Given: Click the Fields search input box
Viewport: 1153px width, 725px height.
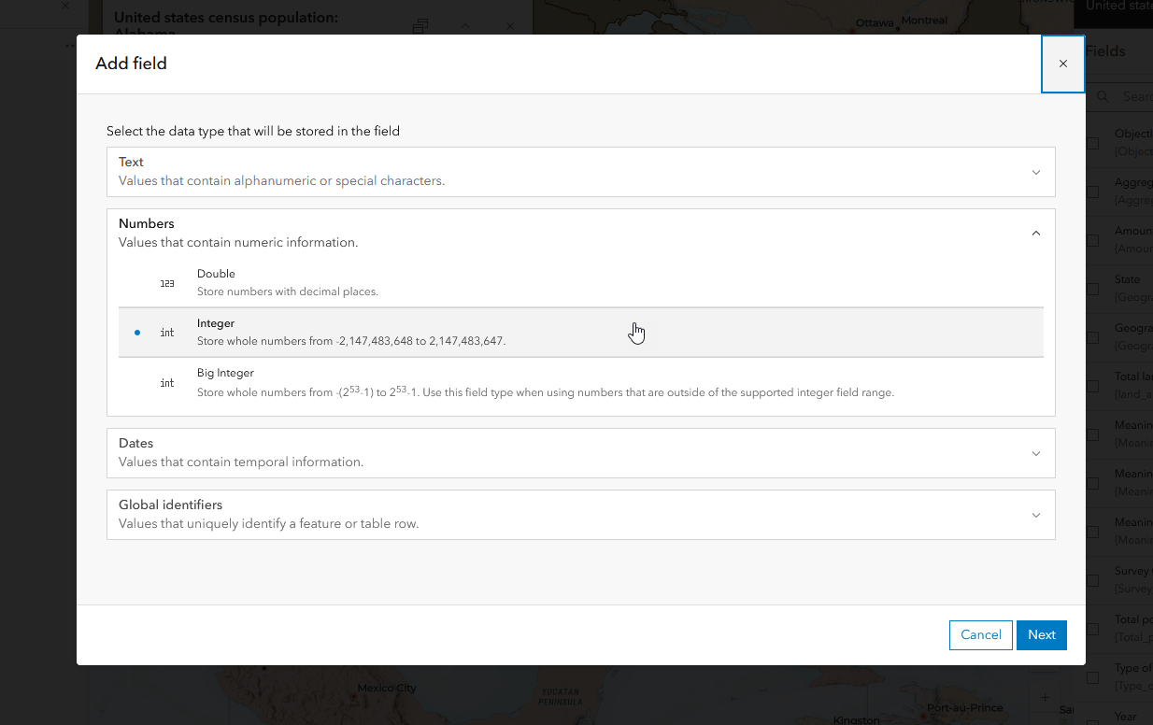Looking at the screenshot, I should (1132, 96).
